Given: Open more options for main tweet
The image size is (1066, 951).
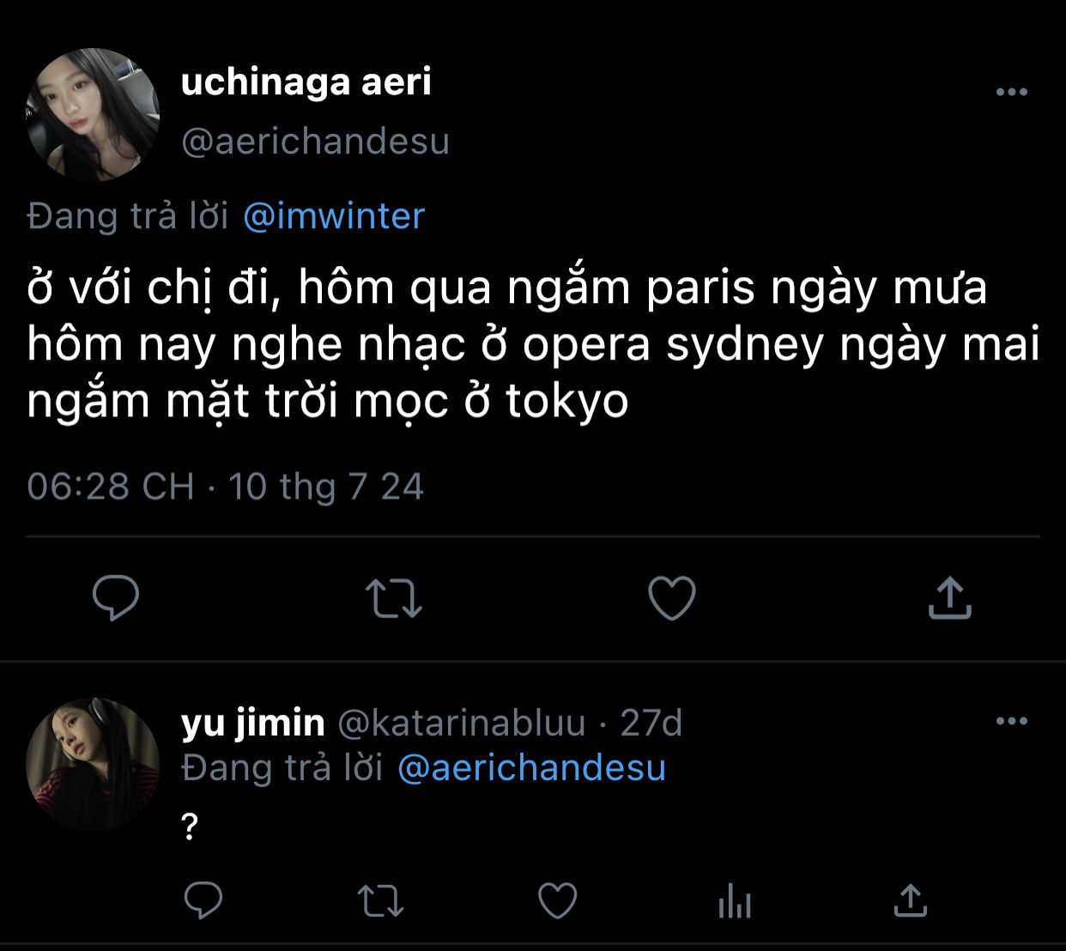Looking at the screenshot, I should [1011, 92].
